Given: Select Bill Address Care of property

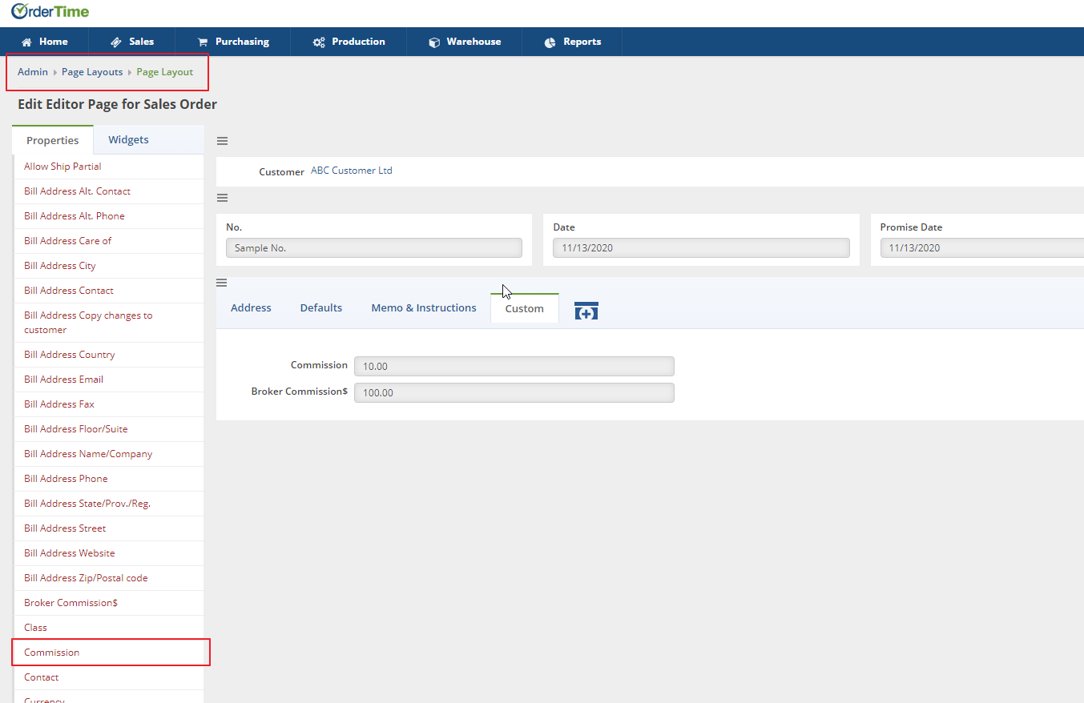Looking at the screenshot, I should tap(109, 241).
